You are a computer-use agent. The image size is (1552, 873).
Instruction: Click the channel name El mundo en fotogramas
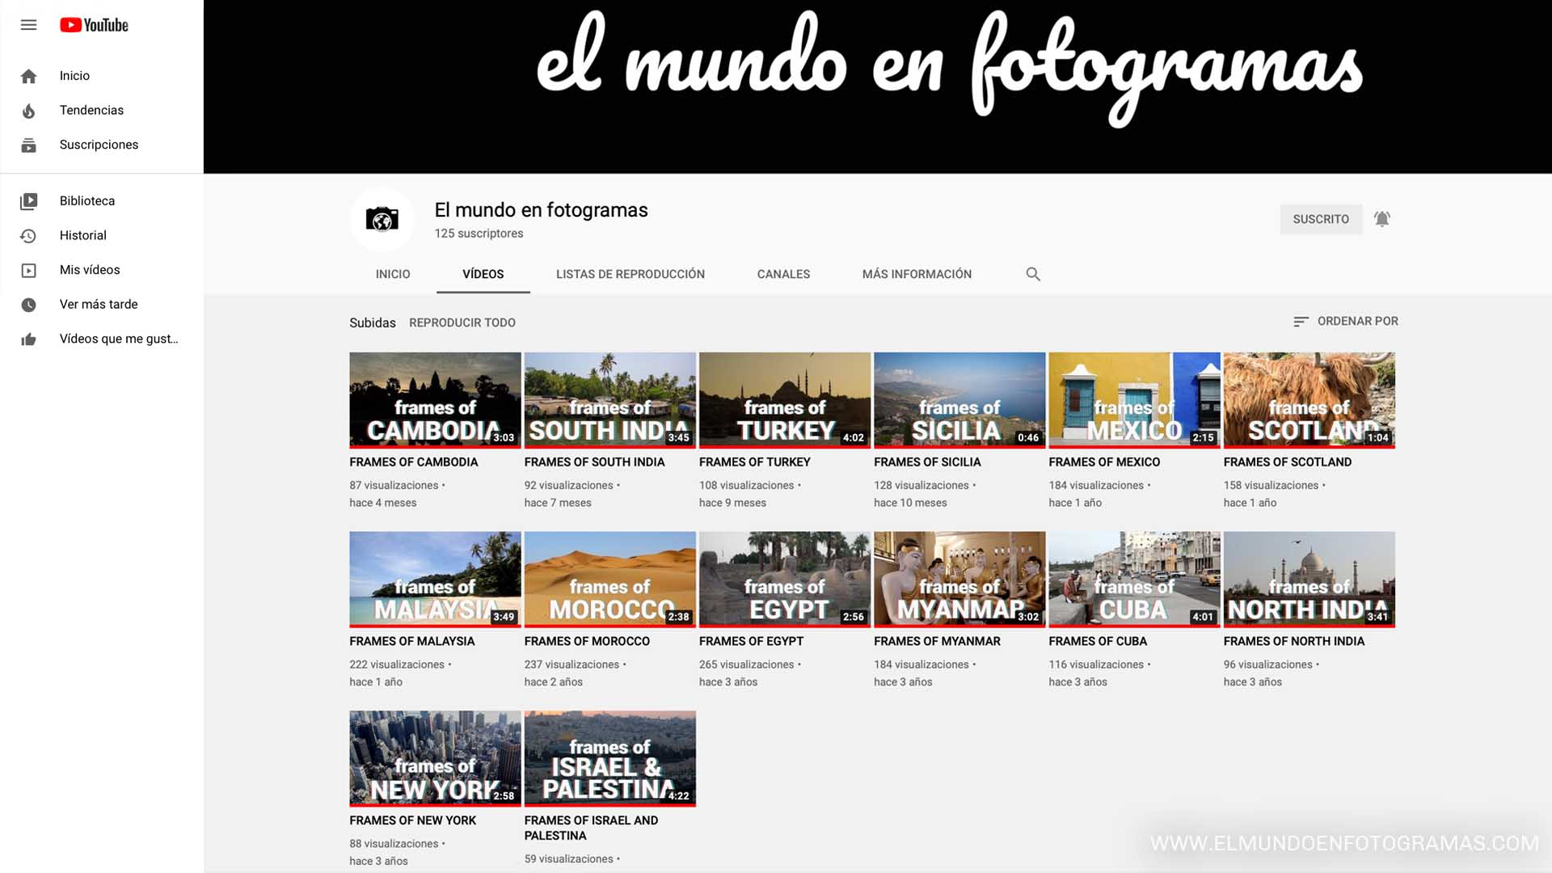[x=542, y=210]
